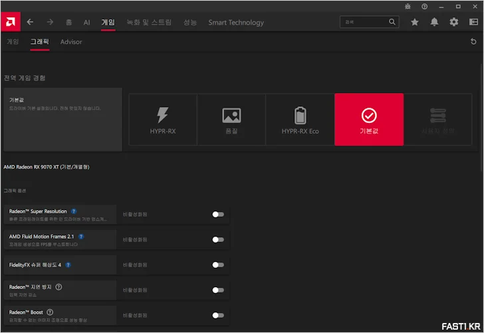Image resolution: width=484 pixels, height=333 pixels.
Task: Open the help question mark in title bar
Action: click(x=424, y=7)
